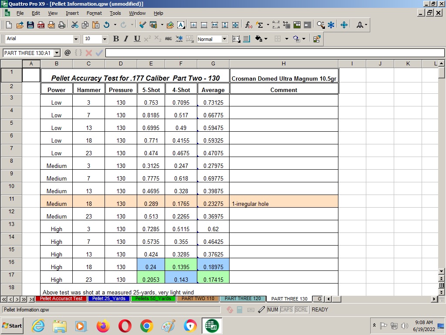Open the font size 10 dropdown

pyautogui.click(x=105, y=39)
